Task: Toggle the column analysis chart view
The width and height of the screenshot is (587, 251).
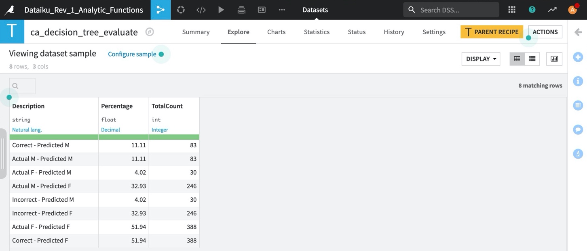Action: click(x=554, y=59)
